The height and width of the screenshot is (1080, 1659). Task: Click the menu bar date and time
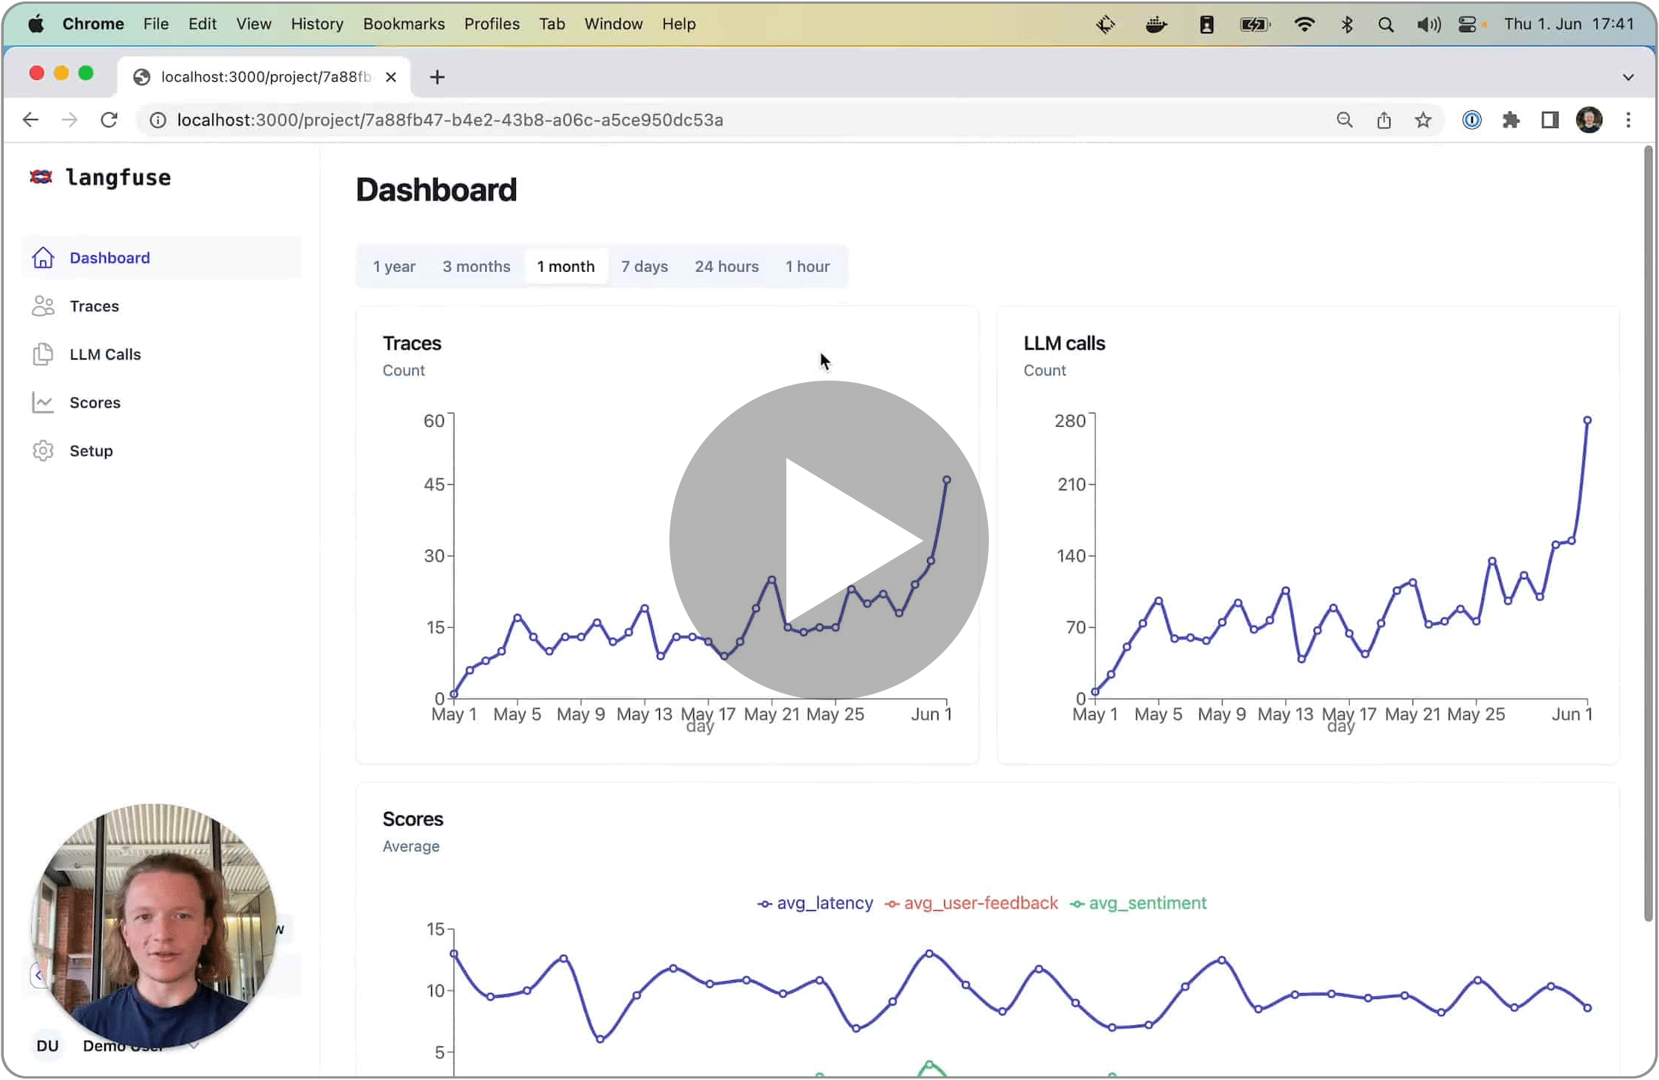click(x=1568, y=24)
